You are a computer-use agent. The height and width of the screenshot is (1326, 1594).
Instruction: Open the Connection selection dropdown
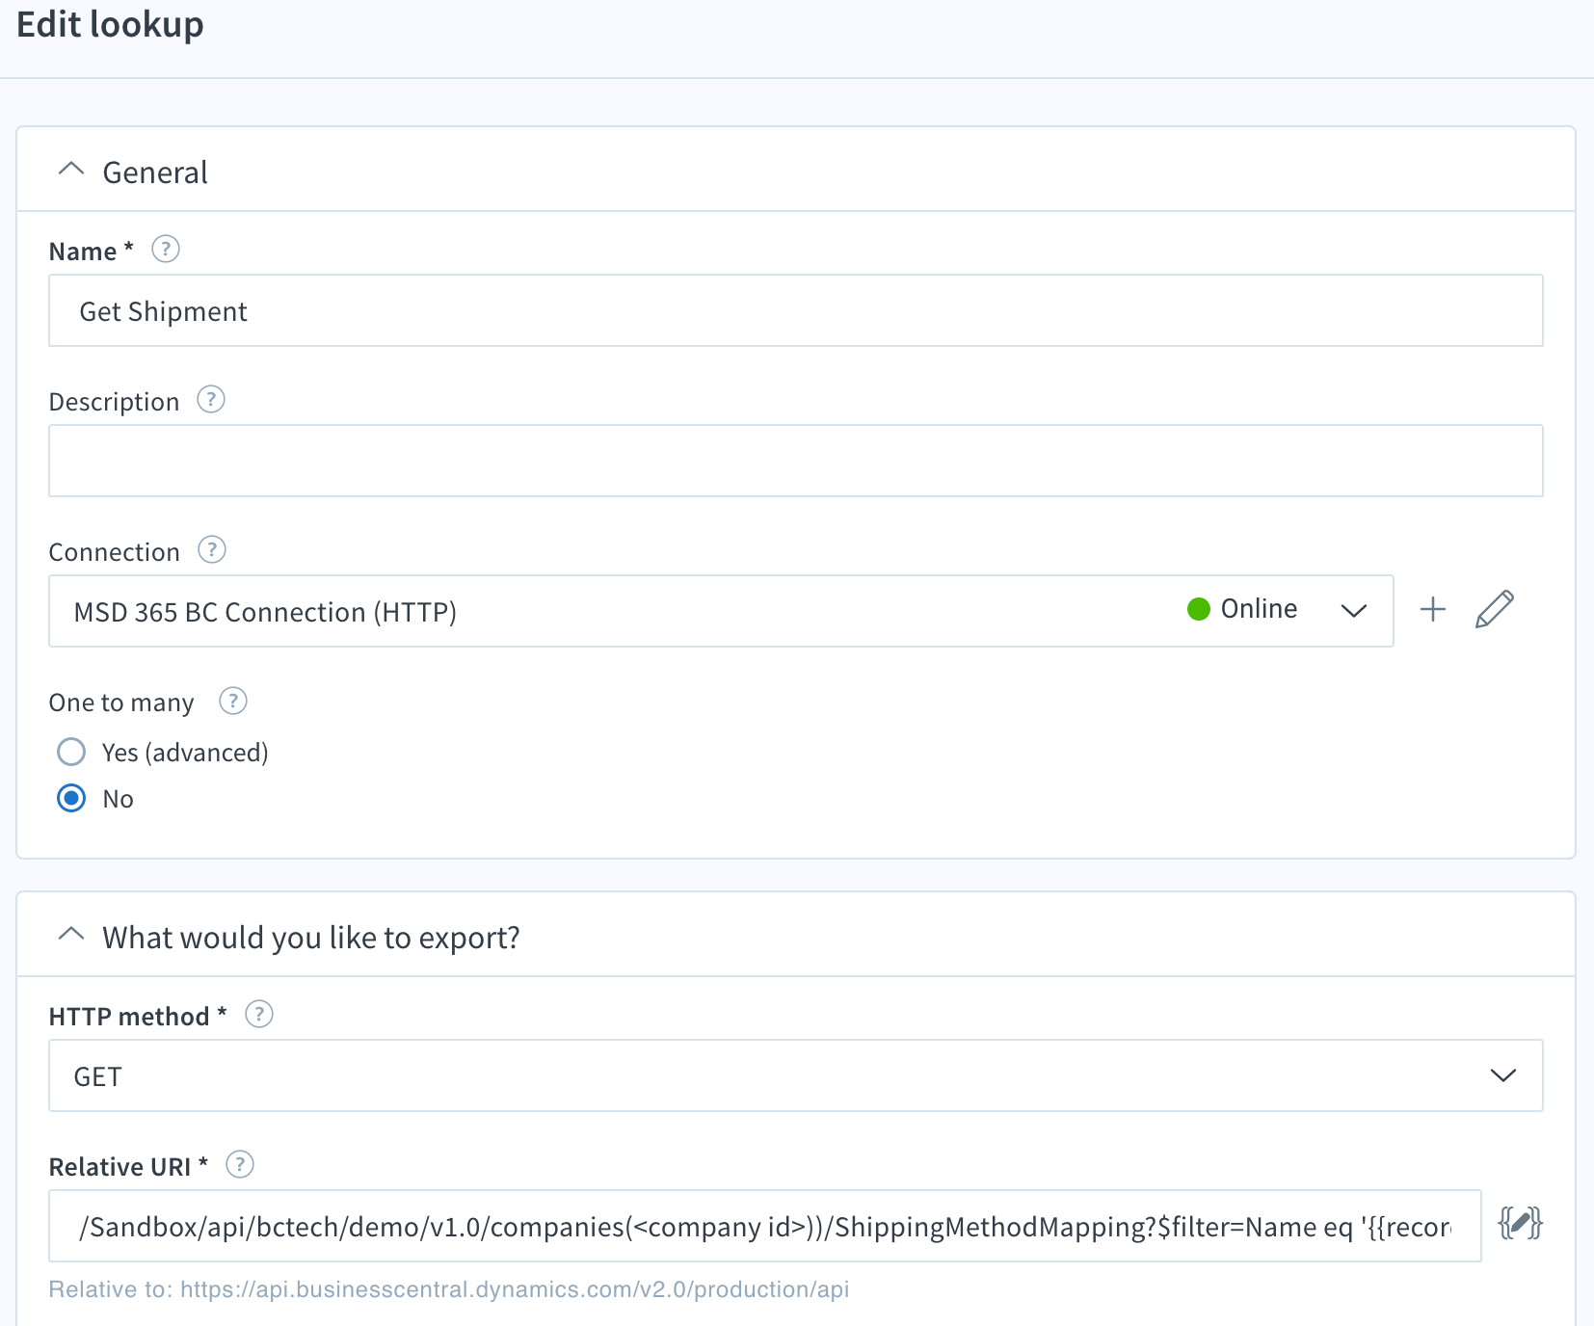1354,611
